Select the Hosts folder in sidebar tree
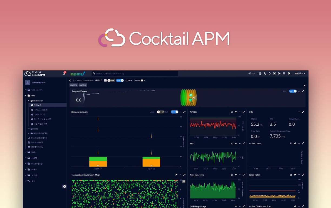The height and width of the screenshot is (208, 331). point(35,129)
